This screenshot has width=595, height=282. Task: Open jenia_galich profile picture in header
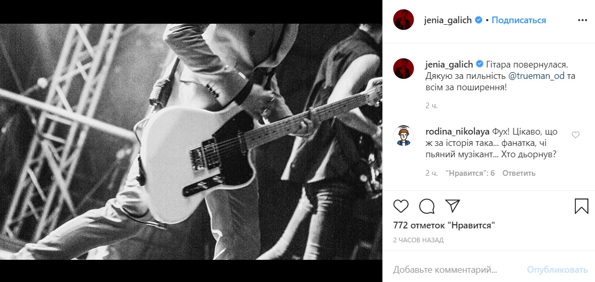pyautogui.click(x=404, y=20)
